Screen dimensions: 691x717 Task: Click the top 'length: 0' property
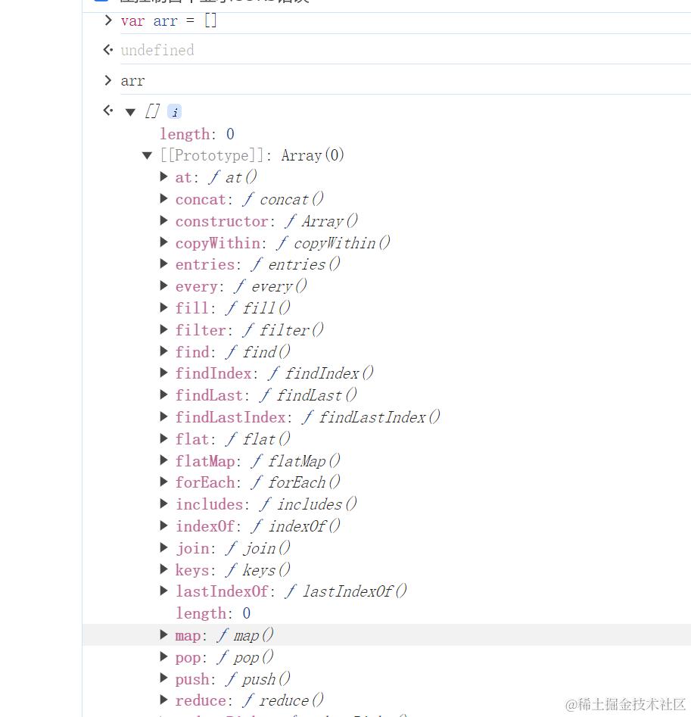(x=197, y=134)
